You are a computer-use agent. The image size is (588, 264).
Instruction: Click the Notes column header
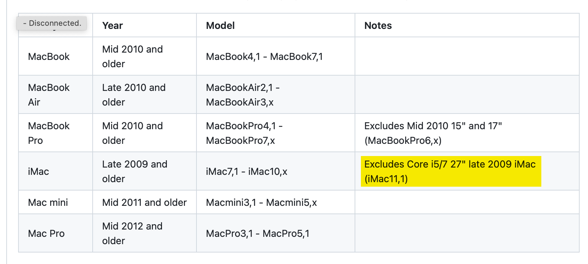pos(378,26)
